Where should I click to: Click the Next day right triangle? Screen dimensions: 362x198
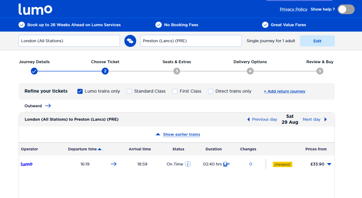326,119
